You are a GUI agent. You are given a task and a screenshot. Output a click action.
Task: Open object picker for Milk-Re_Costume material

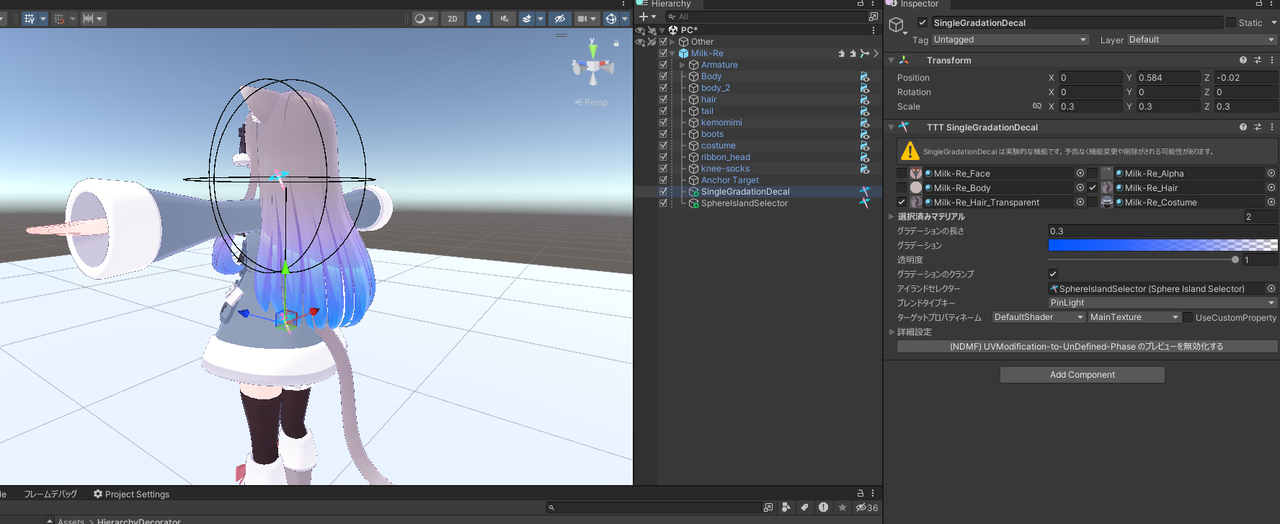pyautogui.click(x=1271, y=203)
